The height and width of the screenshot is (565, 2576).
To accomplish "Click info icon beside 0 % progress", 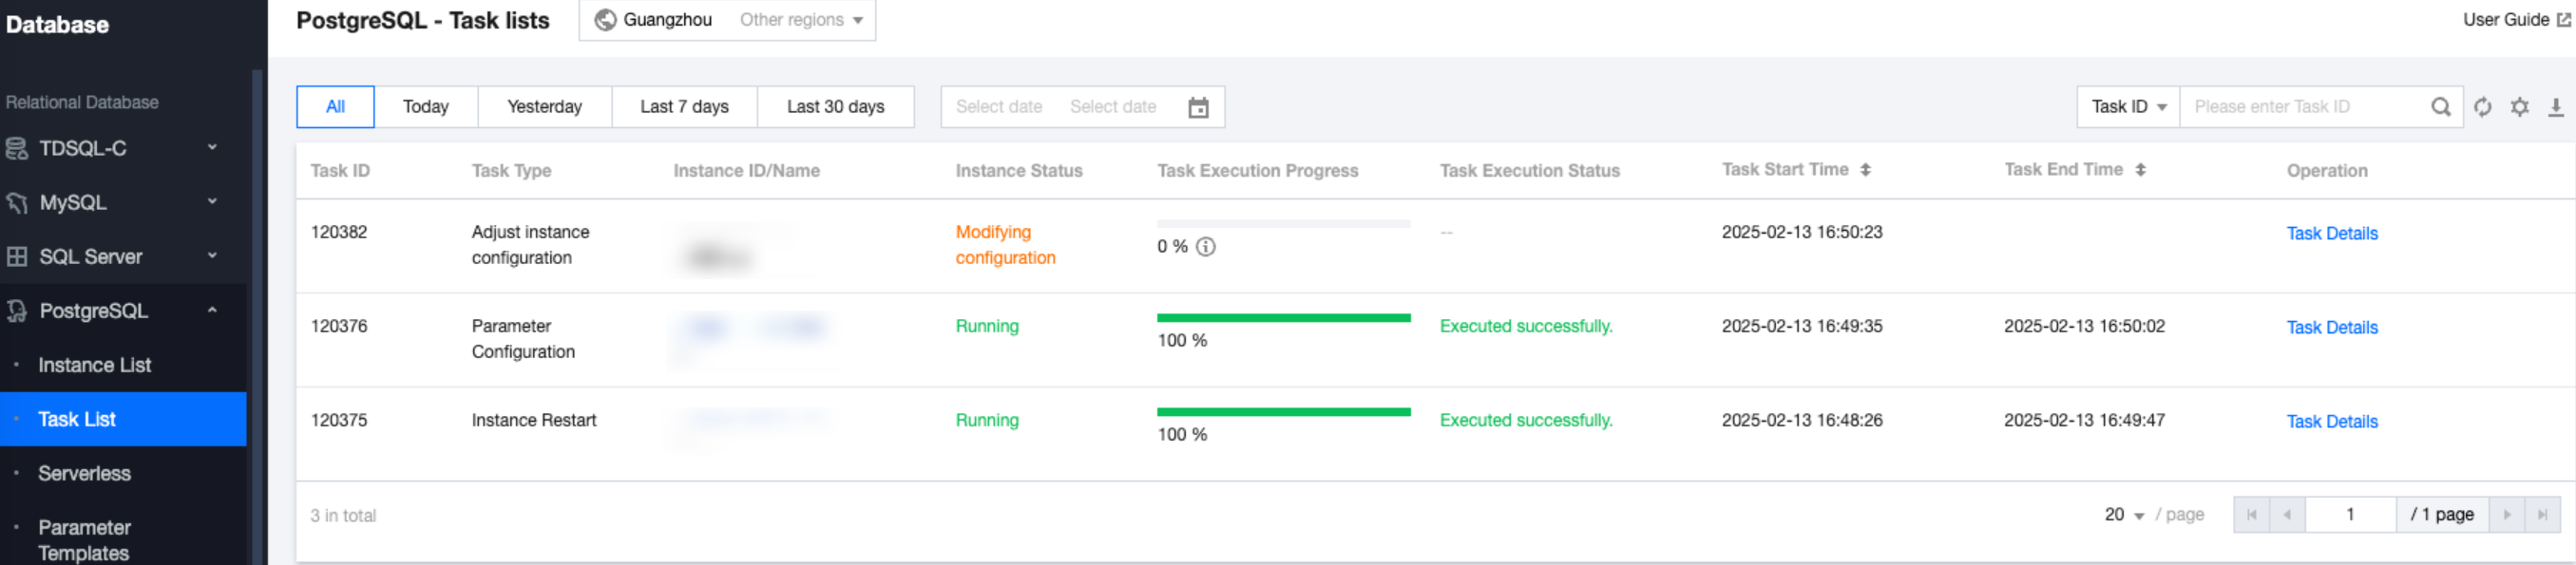I will (1206, 247).
